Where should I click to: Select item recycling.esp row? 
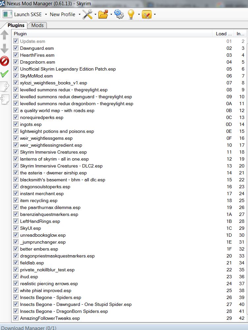(129, 200)
